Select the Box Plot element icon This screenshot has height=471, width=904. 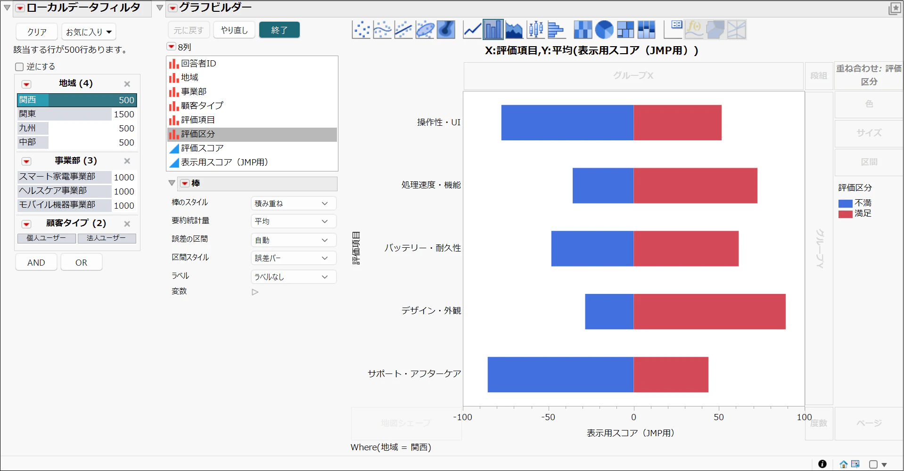(535, 30)
